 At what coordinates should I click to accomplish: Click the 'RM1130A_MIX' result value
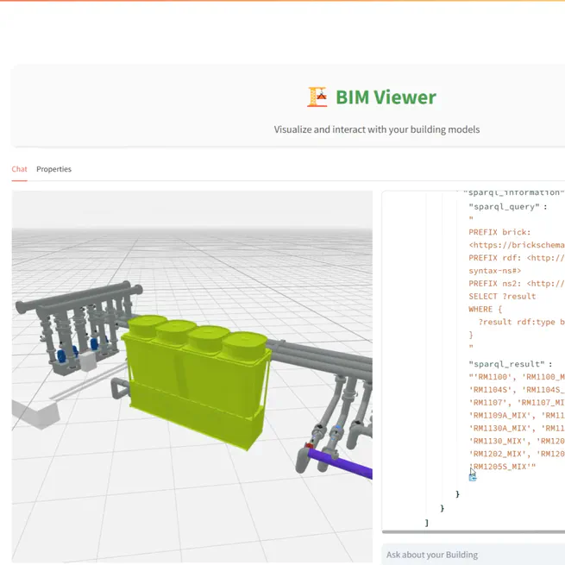[499, 428]
